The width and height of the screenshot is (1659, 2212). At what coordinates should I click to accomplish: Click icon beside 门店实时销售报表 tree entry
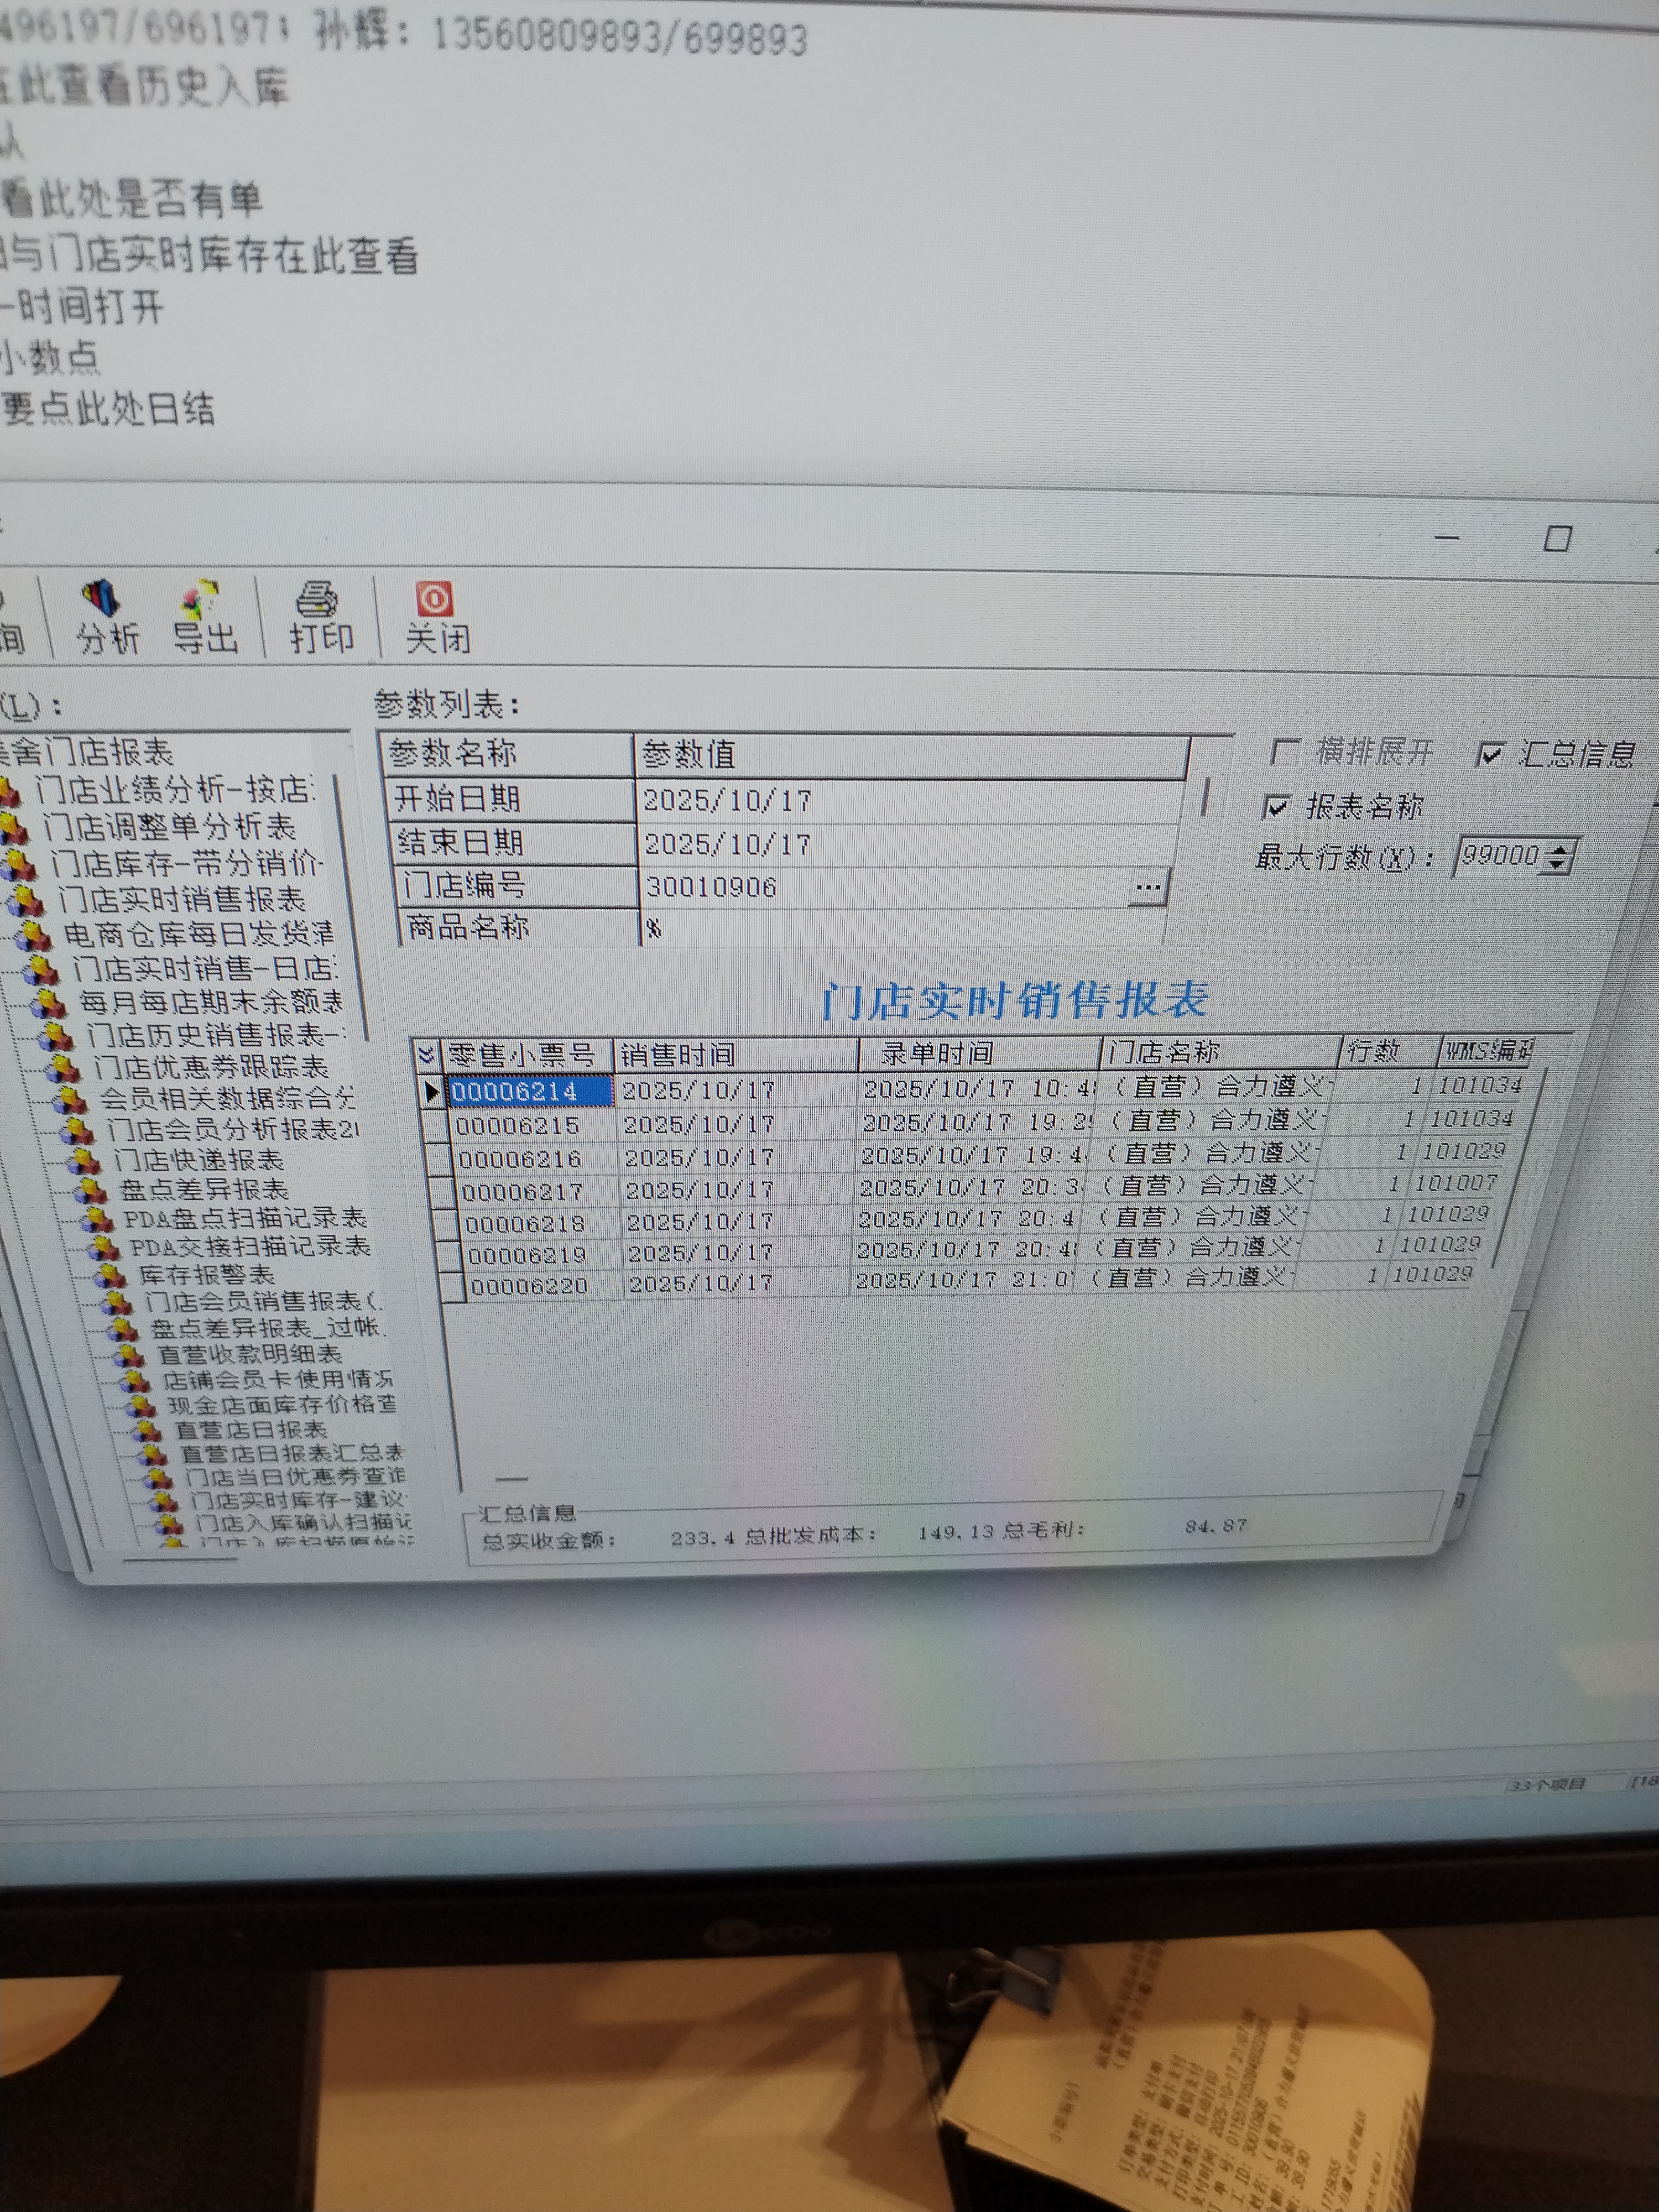click(27, 902)
